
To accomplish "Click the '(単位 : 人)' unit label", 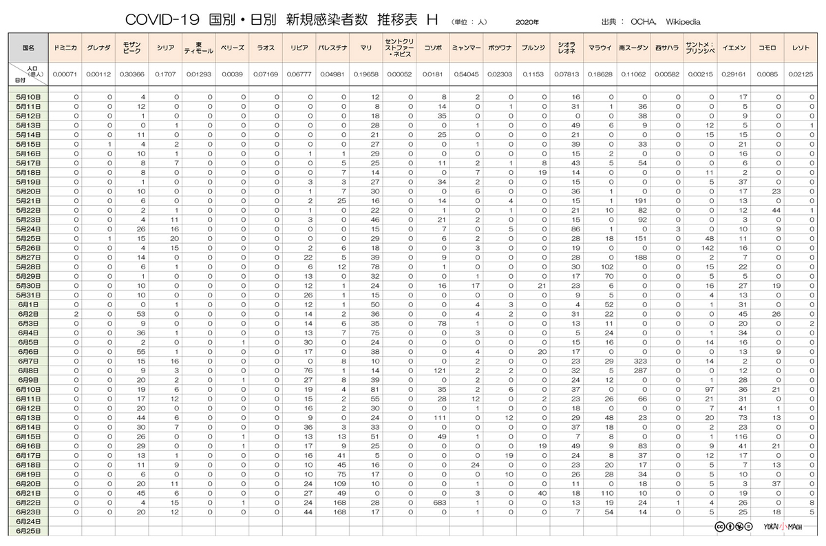I will [x=469, y=22].
